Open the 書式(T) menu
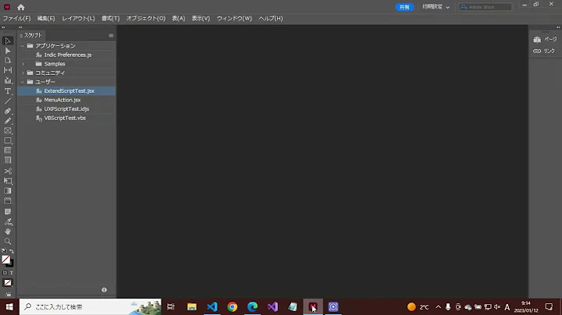The image size is (562, 315). 110,18
